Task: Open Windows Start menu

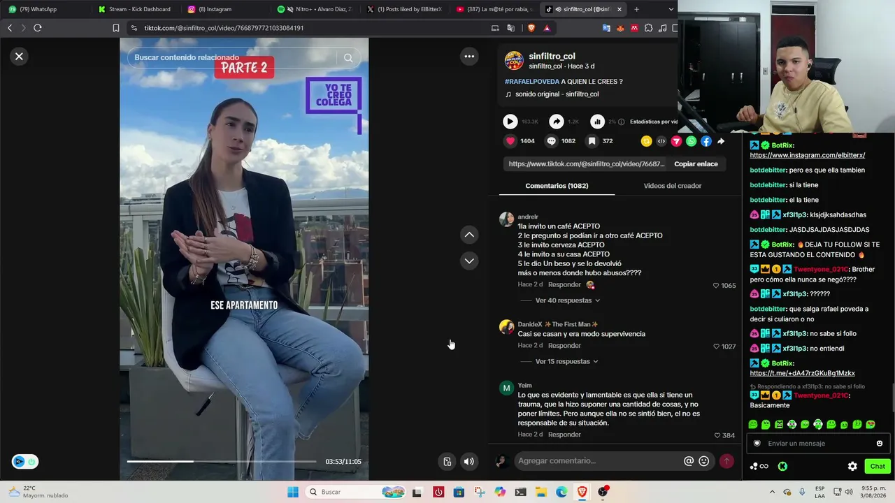Action: (293, 492)
